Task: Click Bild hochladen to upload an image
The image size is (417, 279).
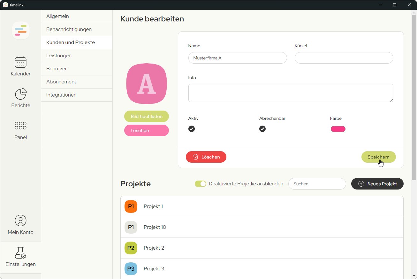Action: (x=146, y=116)
